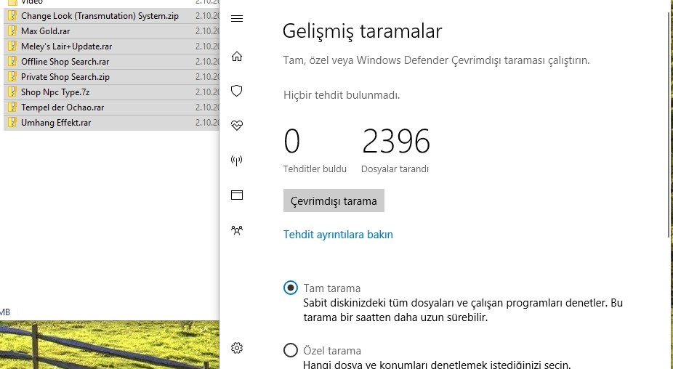
Task: Open Settings gear in Defender sidebar
Action: pos(237,347)
